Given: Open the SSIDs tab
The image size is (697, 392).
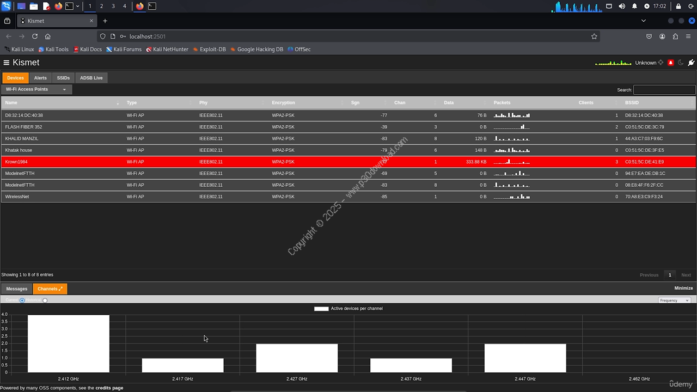Looking at the screenshot, I should 63,78.
